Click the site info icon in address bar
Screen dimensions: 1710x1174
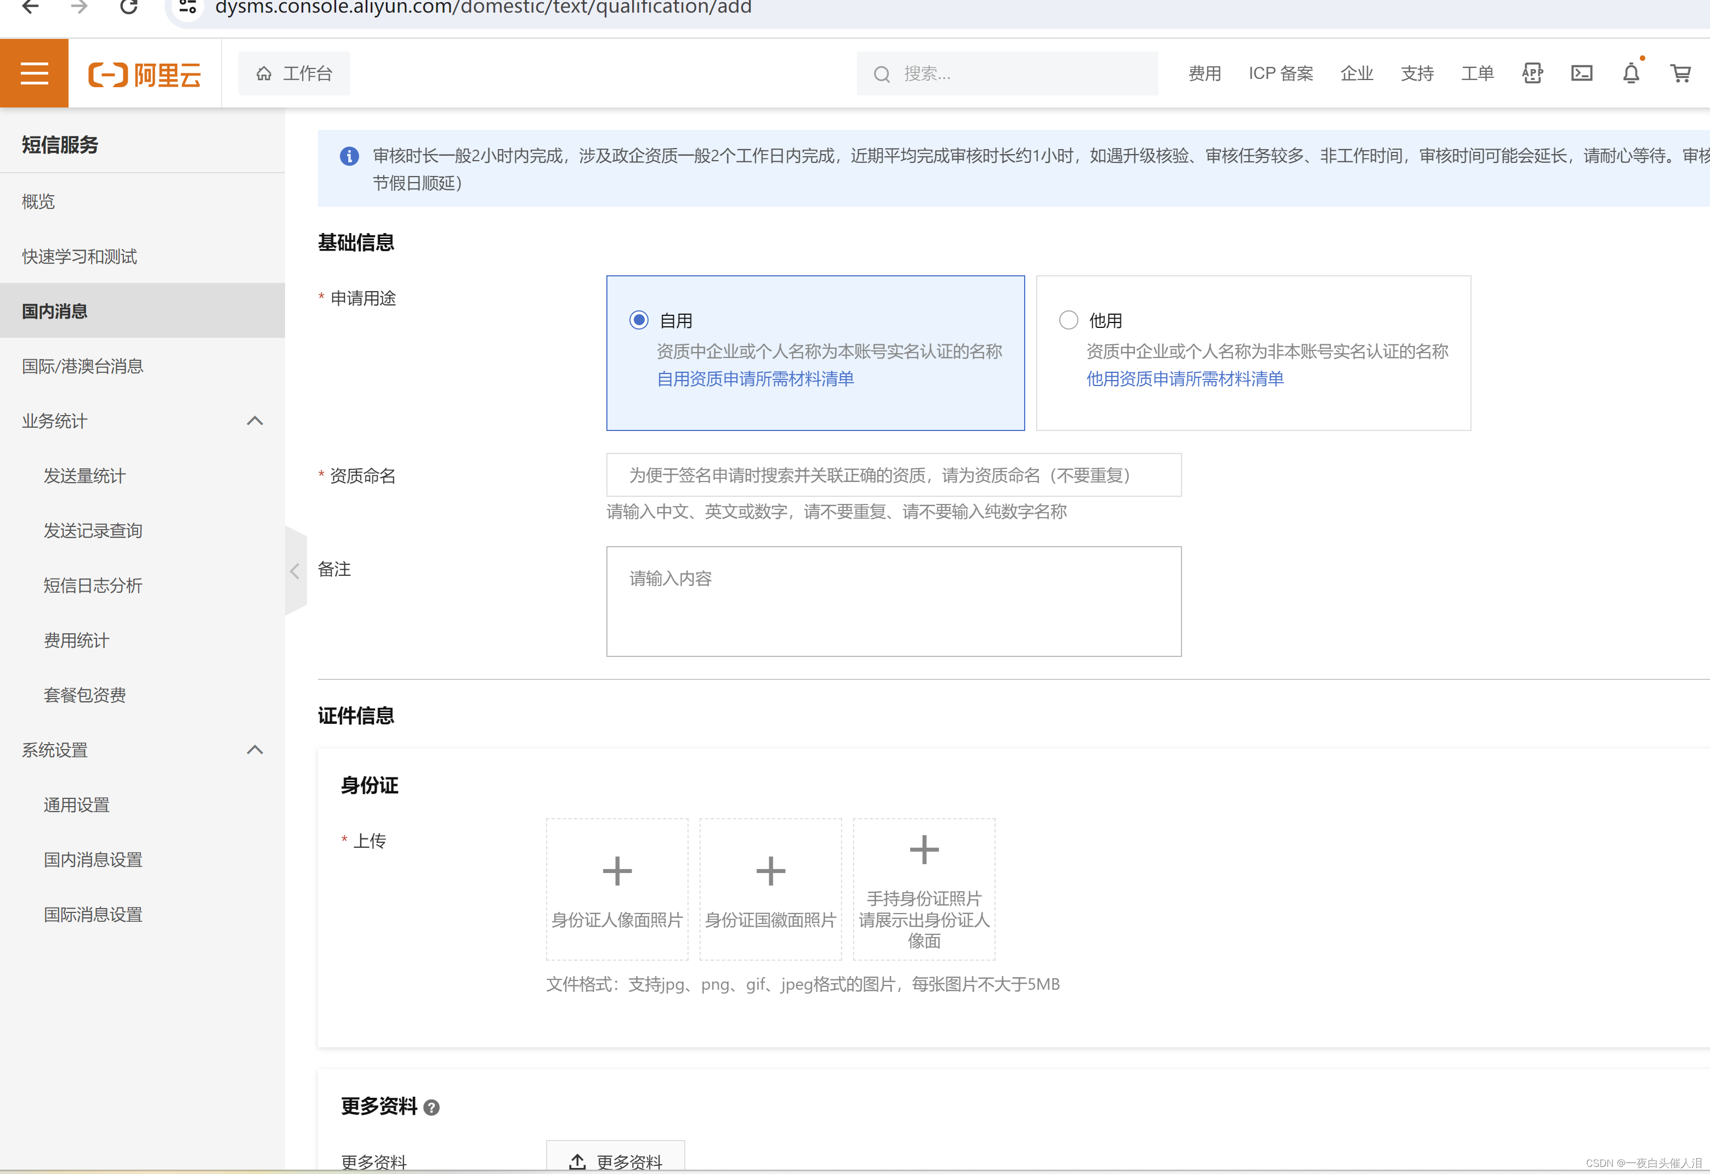(x=188, y=7)
